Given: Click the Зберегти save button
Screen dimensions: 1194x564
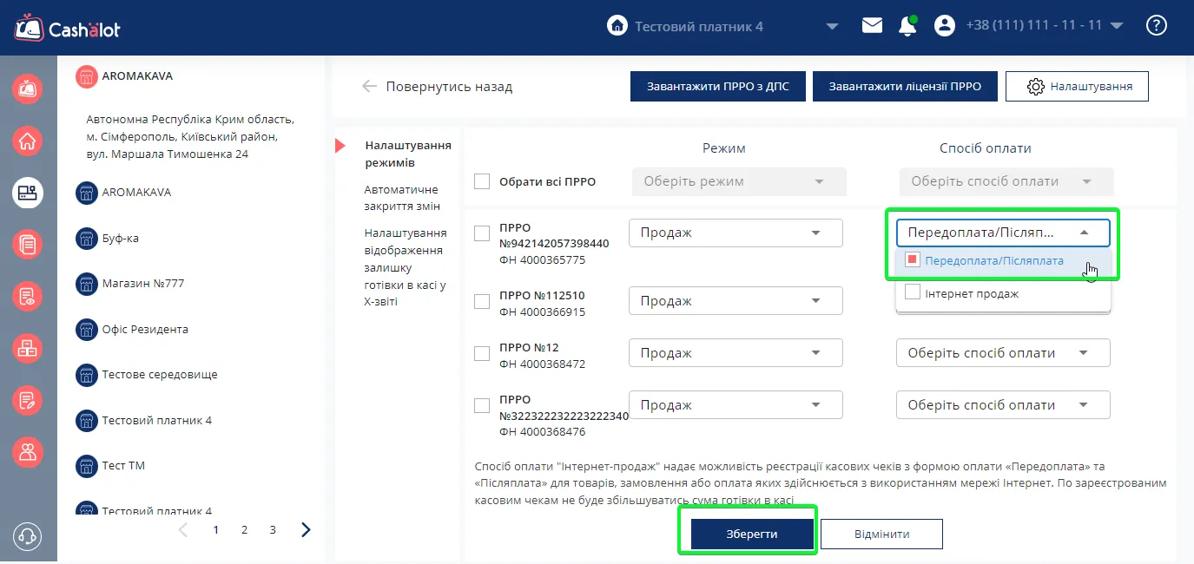Looking at the screenshot, I should [752, 534].
